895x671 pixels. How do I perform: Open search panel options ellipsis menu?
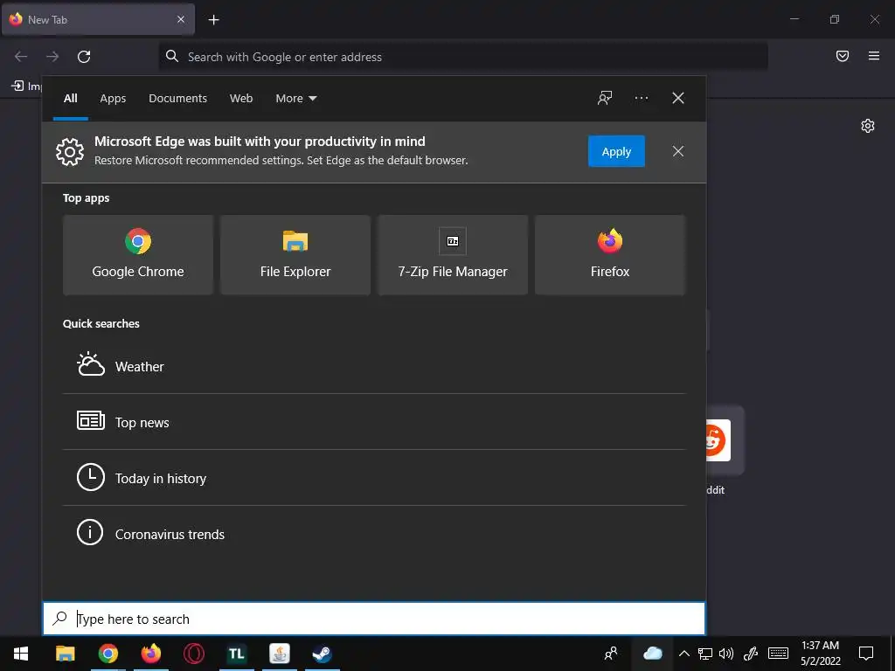coord(641,98)
